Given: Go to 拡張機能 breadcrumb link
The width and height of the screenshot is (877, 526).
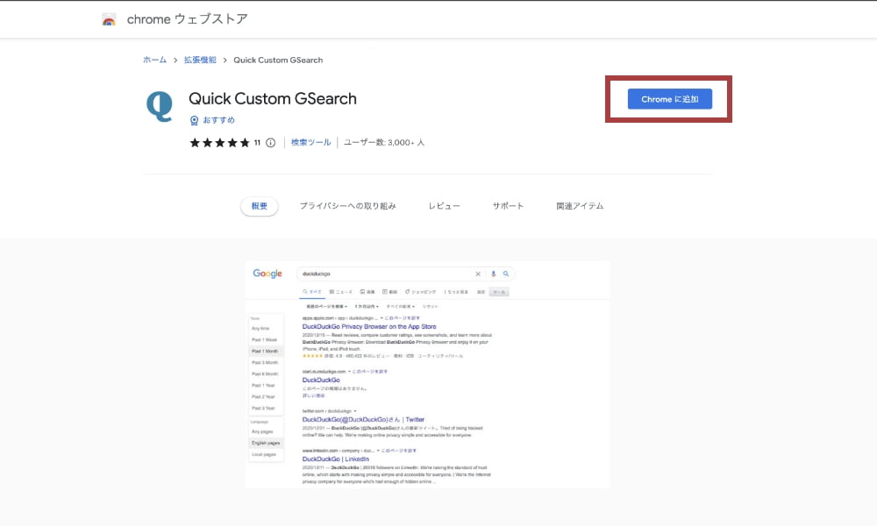Looking at the screenshot, I should [199, 60].
